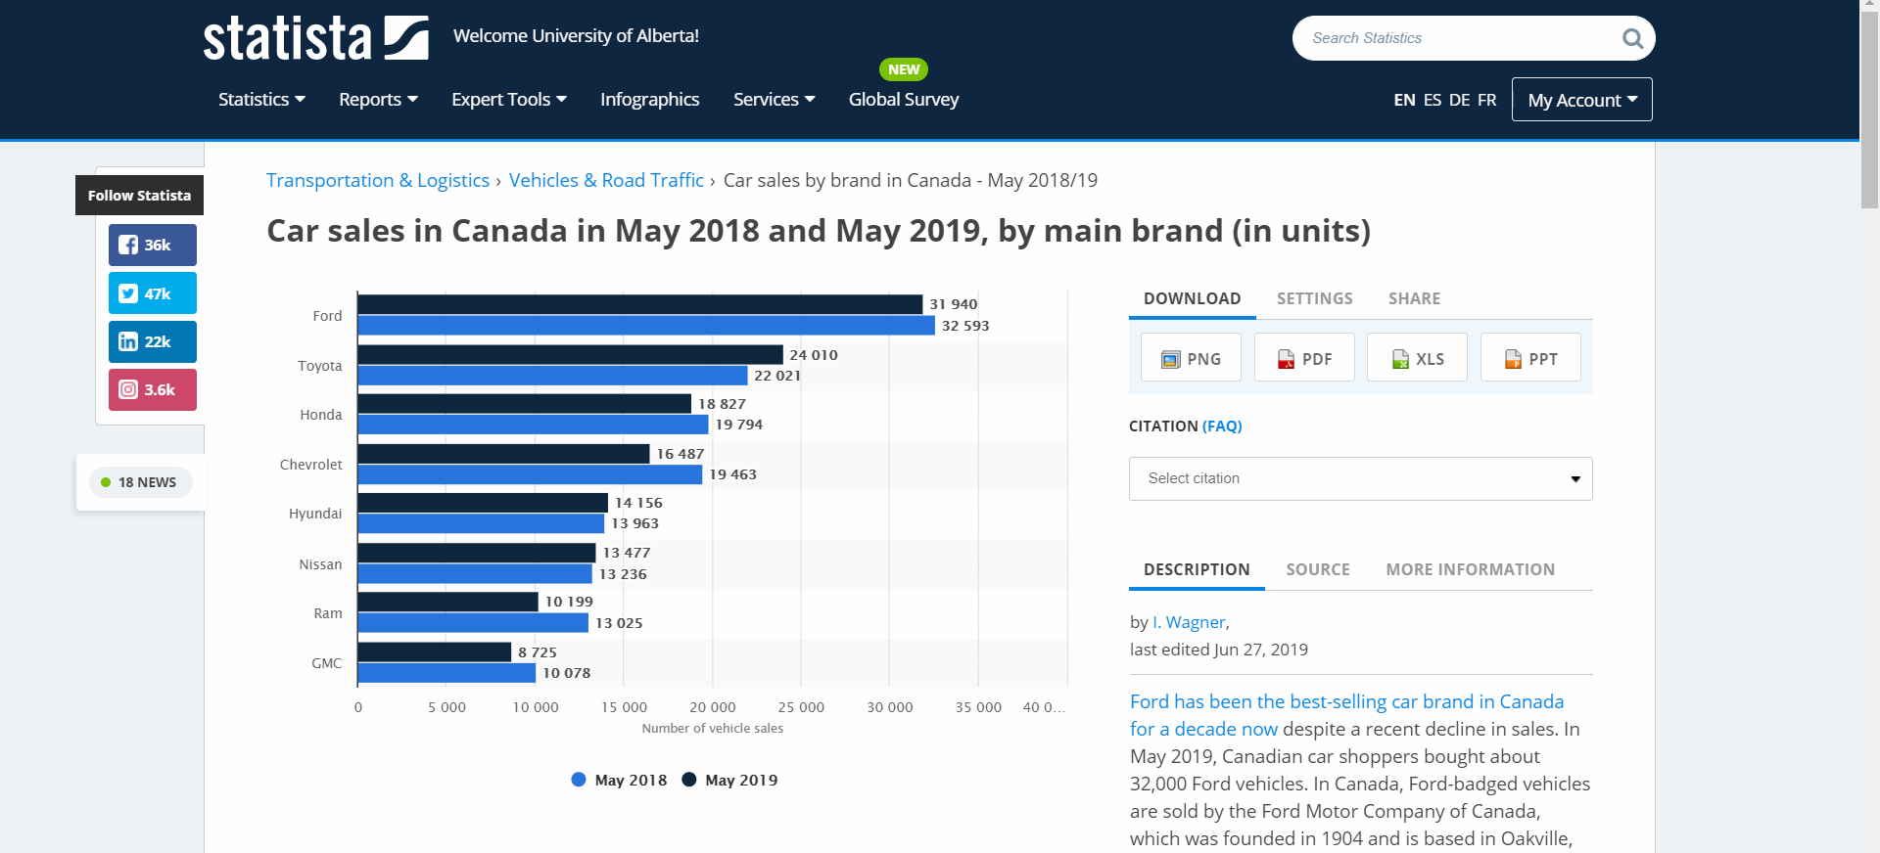Open Vehicles & Road Traffic breadcrumb

606,180
